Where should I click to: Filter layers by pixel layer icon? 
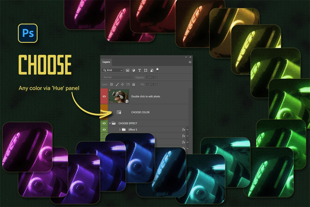128,70
